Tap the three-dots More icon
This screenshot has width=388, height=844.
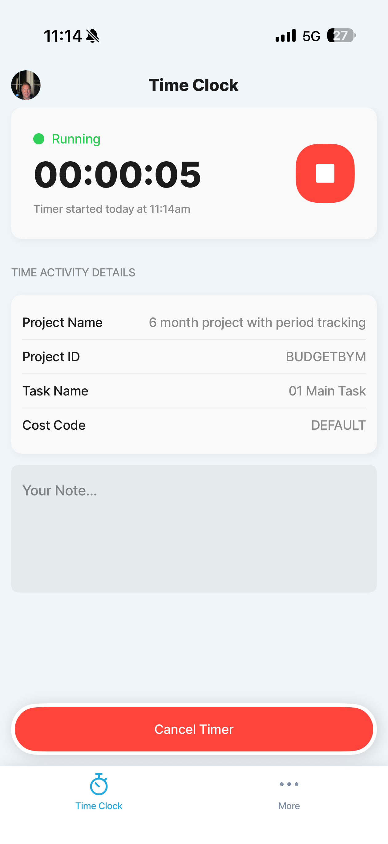[289, 784]
